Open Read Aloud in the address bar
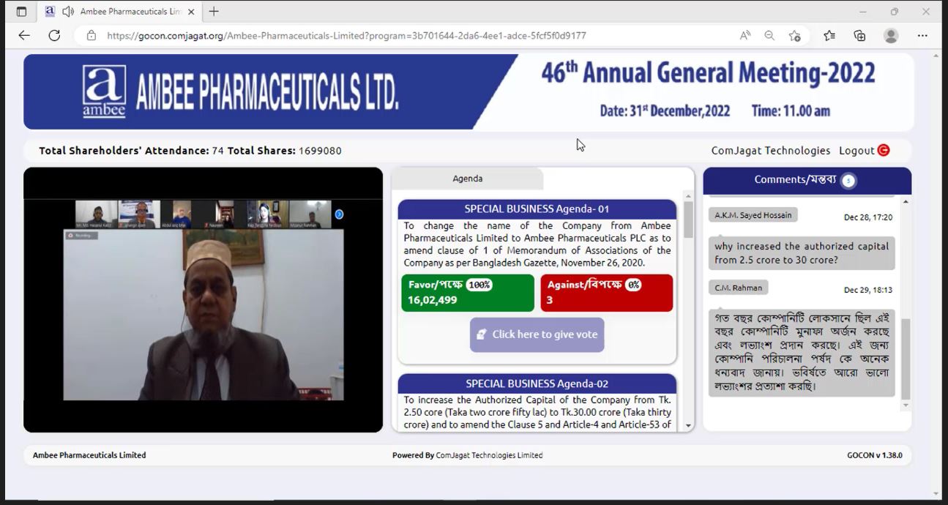The height and width of the screenshot is (505, 948). pyautogui.click(x=745, y=35)
